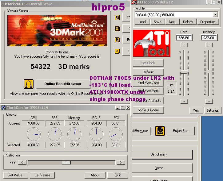Click About button in ClockGen
Viewport: 223px width, 181px height.
click(x=95, y=175)
